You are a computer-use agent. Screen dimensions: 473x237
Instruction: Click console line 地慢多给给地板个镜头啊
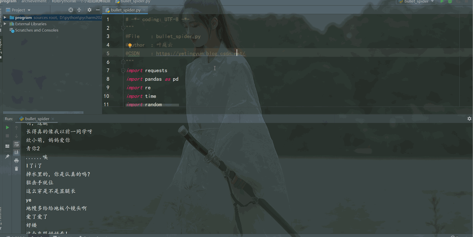coord(56,208)
